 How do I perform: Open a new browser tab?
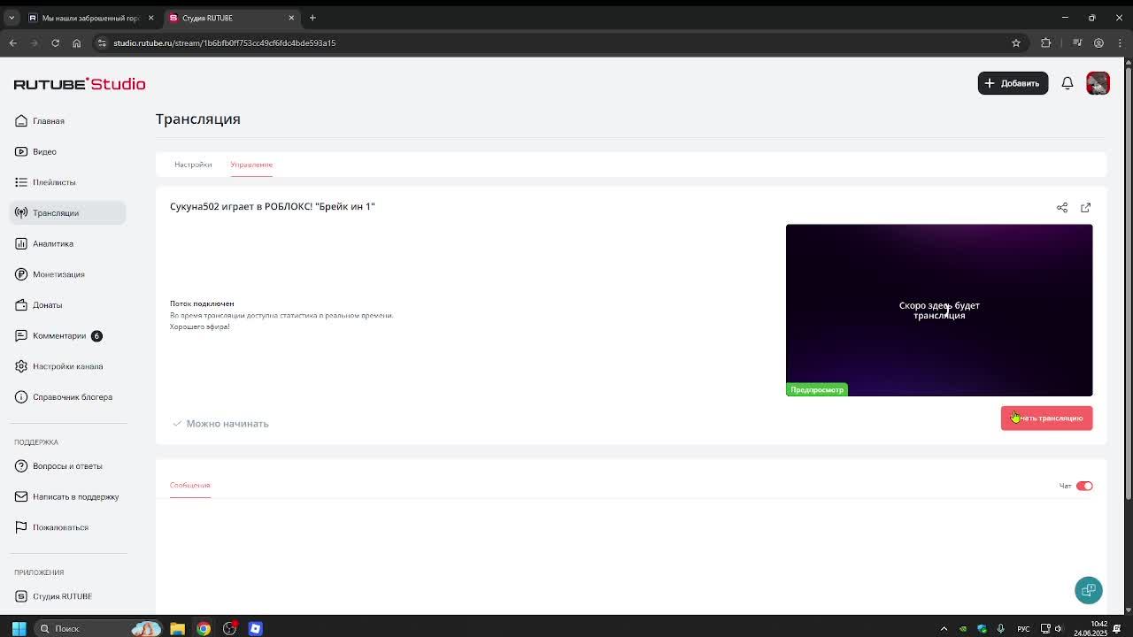tap(312, 18)
